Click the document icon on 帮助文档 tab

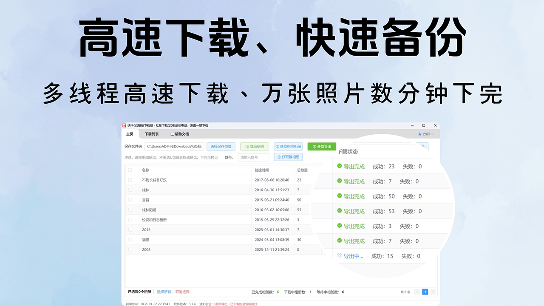point(172,133)
